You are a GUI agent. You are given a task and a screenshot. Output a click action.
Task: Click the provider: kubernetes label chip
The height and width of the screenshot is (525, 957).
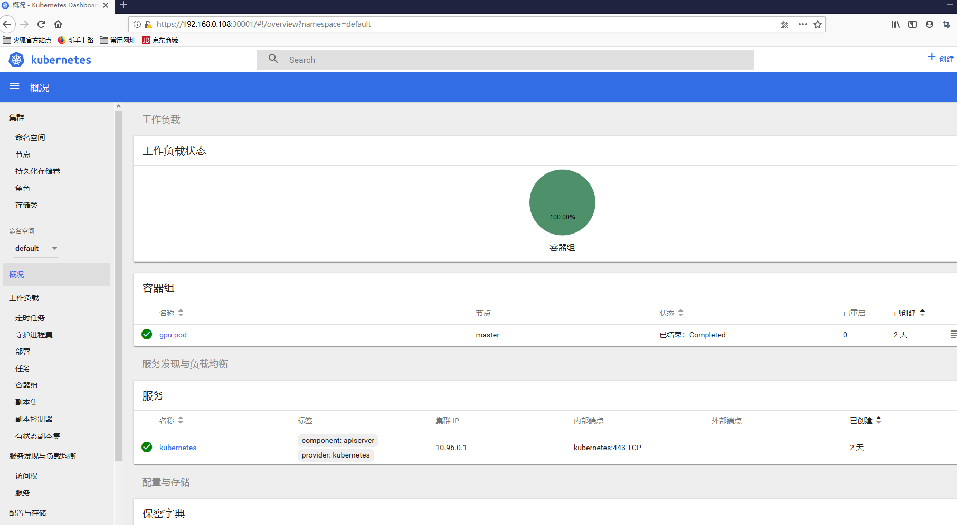pos(336,455)
